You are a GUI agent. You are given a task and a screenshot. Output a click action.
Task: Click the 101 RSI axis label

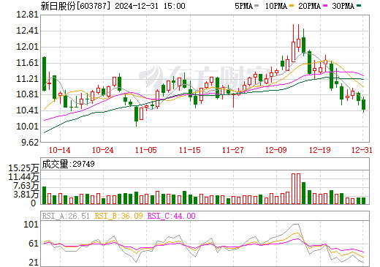(x=31, y=225)
